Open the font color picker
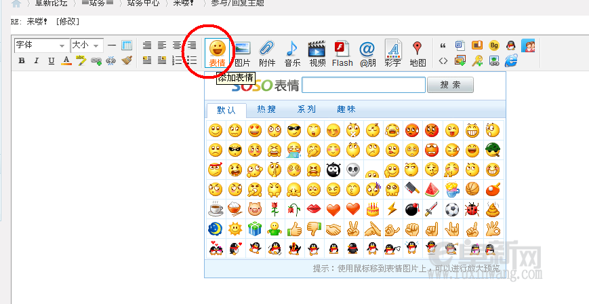Viewport: 589px width, 304px height. point(66,60)
